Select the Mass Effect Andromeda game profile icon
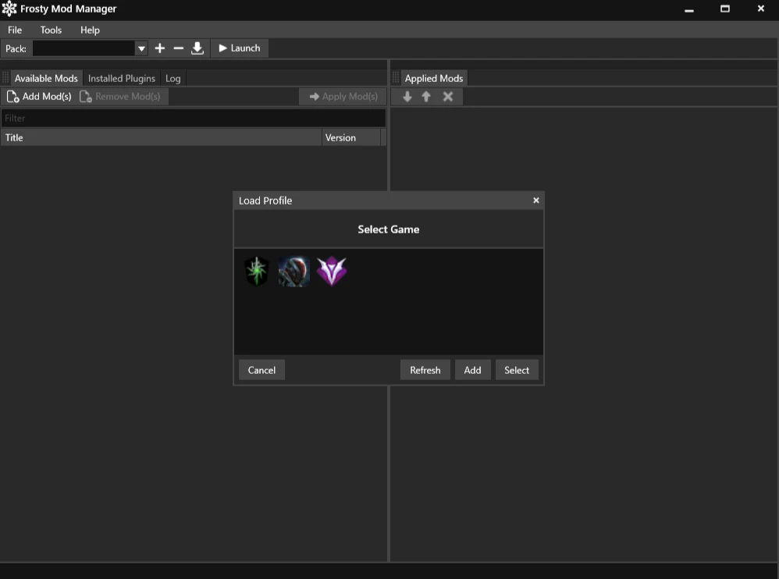Image resolution: width=779 pixels, height=579 pixels. [293, 271]
